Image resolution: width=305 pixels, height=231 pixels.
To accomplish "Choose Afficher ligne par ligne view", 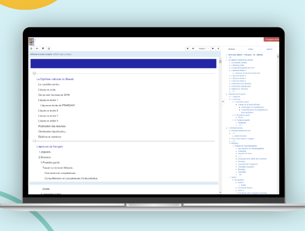I will point(63,54).
